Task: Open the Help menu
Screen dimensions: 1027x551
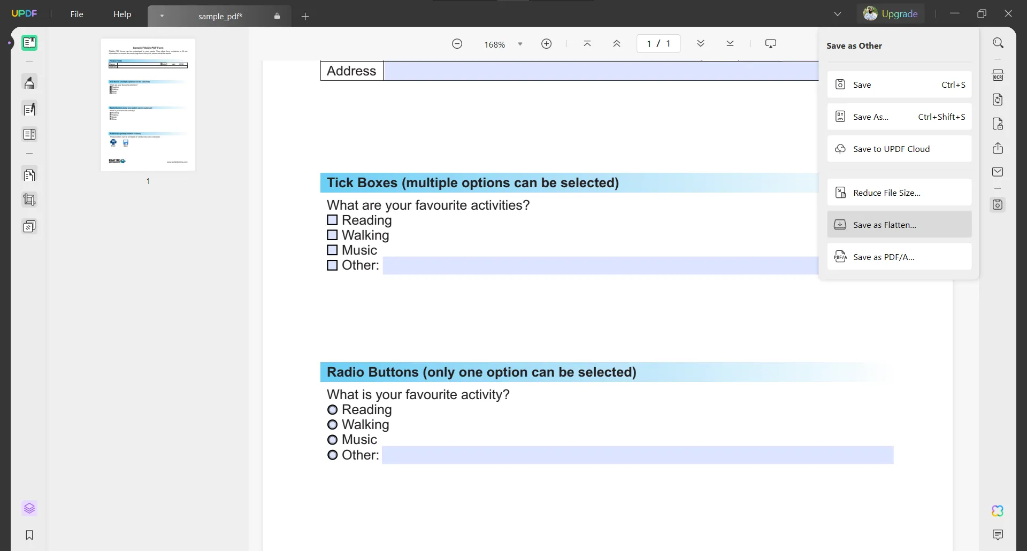Action: point(122,14)
